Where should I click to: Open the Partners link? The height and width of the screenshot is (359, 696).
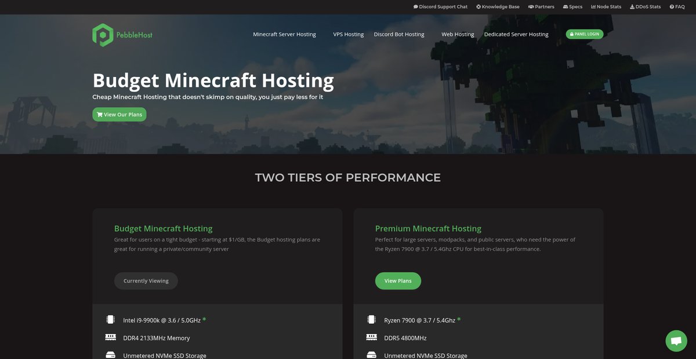tap(541, 7)
